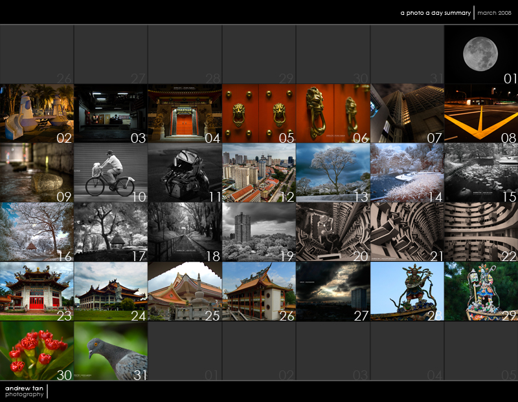The width and height of the screenshot is (518, 402).
Task: Click the andrew tan photography logo
Action: pyautogui.click(x=25, y=391)
